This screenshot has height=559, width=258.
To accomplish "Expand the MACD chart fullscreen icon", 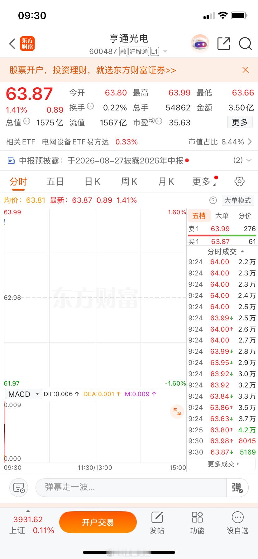I will [177, 411].
